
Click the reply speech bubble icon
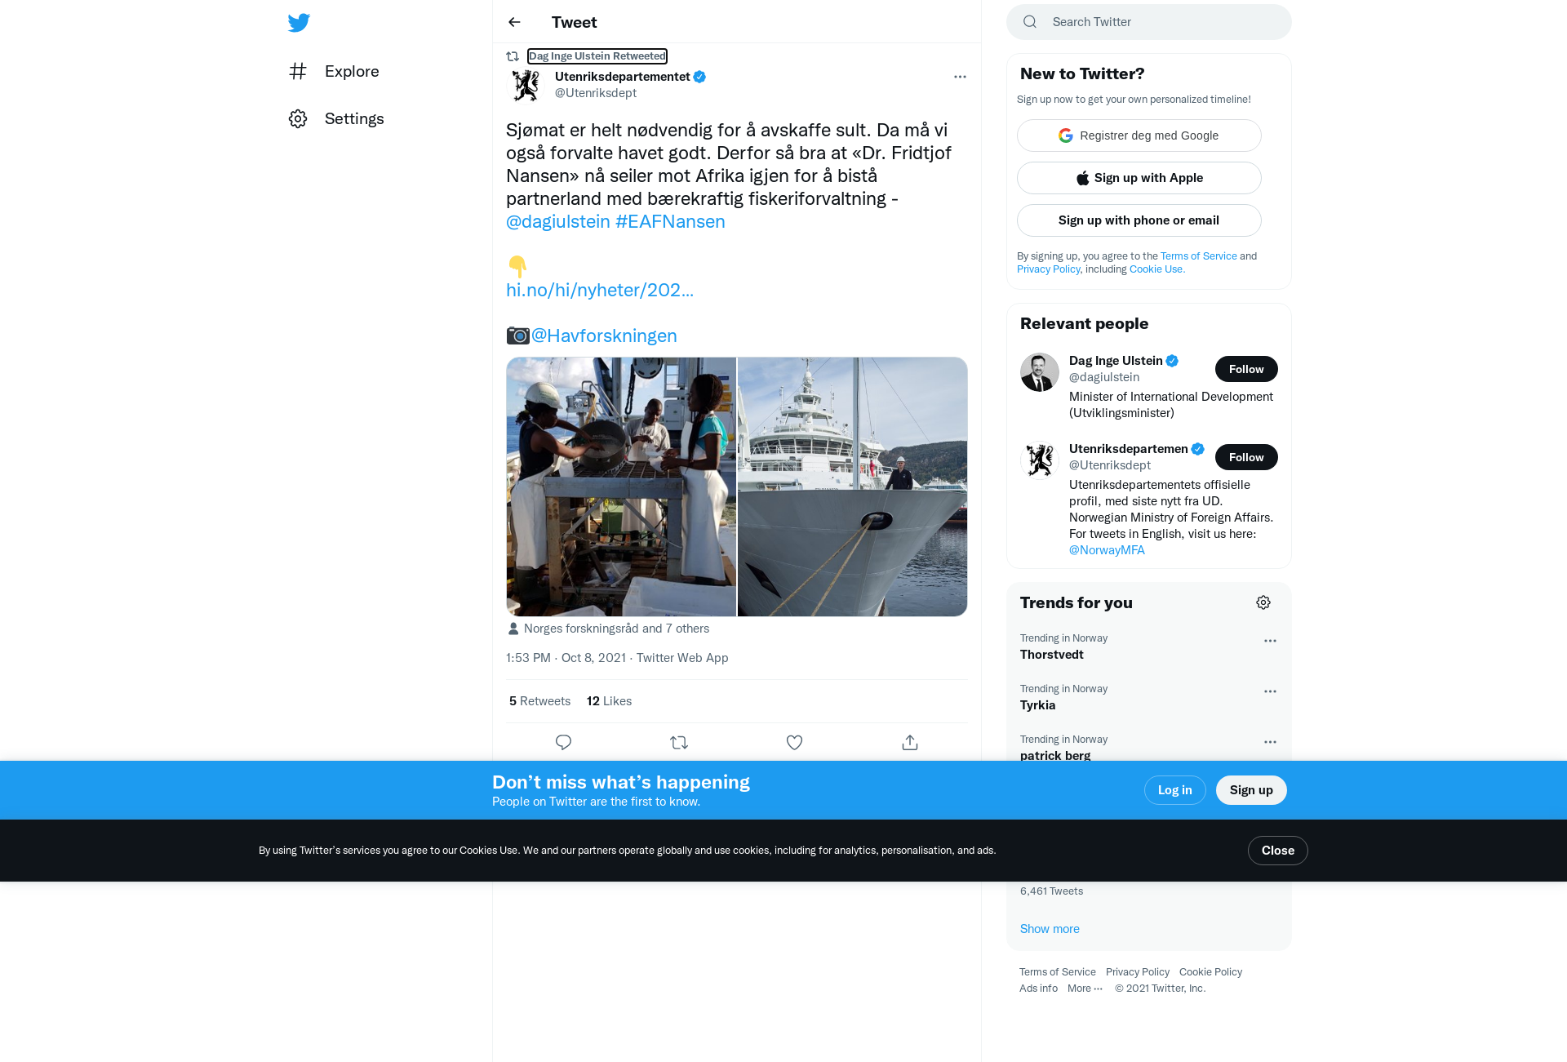pyautogui.click(x=563, y=742)
